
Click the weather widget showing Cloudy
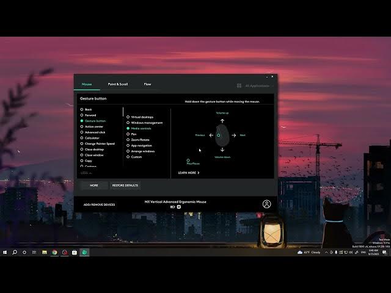[309, 252]
